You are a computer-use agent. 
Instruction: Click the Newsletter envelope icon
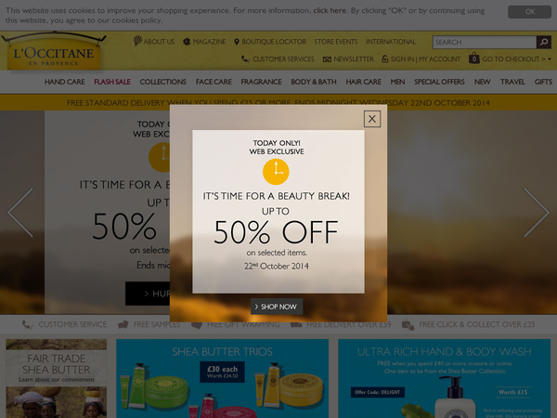point(327,59)
